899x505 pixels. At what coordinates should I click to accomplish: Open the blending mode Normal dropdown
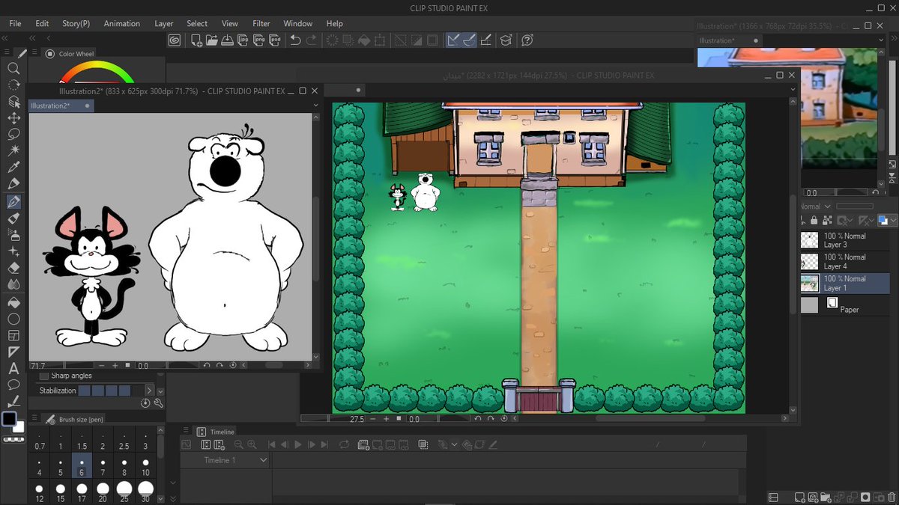coord(816,206)
